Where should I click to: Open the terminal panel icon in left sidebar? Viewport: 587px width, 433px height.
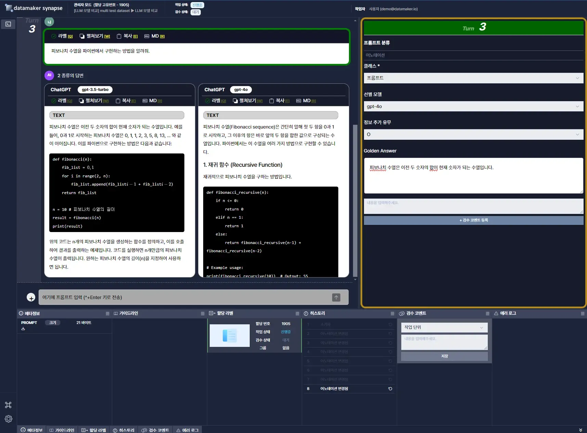[x=8, y=24]
